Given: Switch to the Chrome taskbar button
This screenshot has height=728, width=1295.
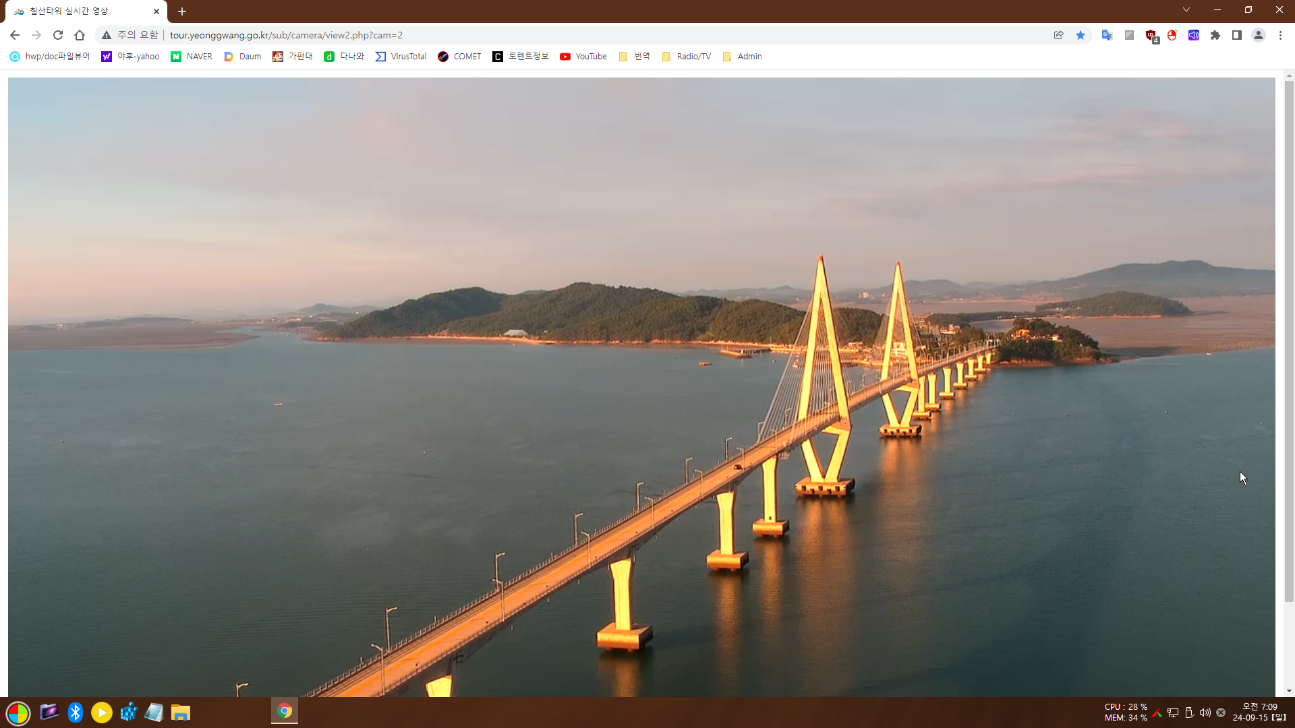Looking at the screenshot, I should pos(285,711).
